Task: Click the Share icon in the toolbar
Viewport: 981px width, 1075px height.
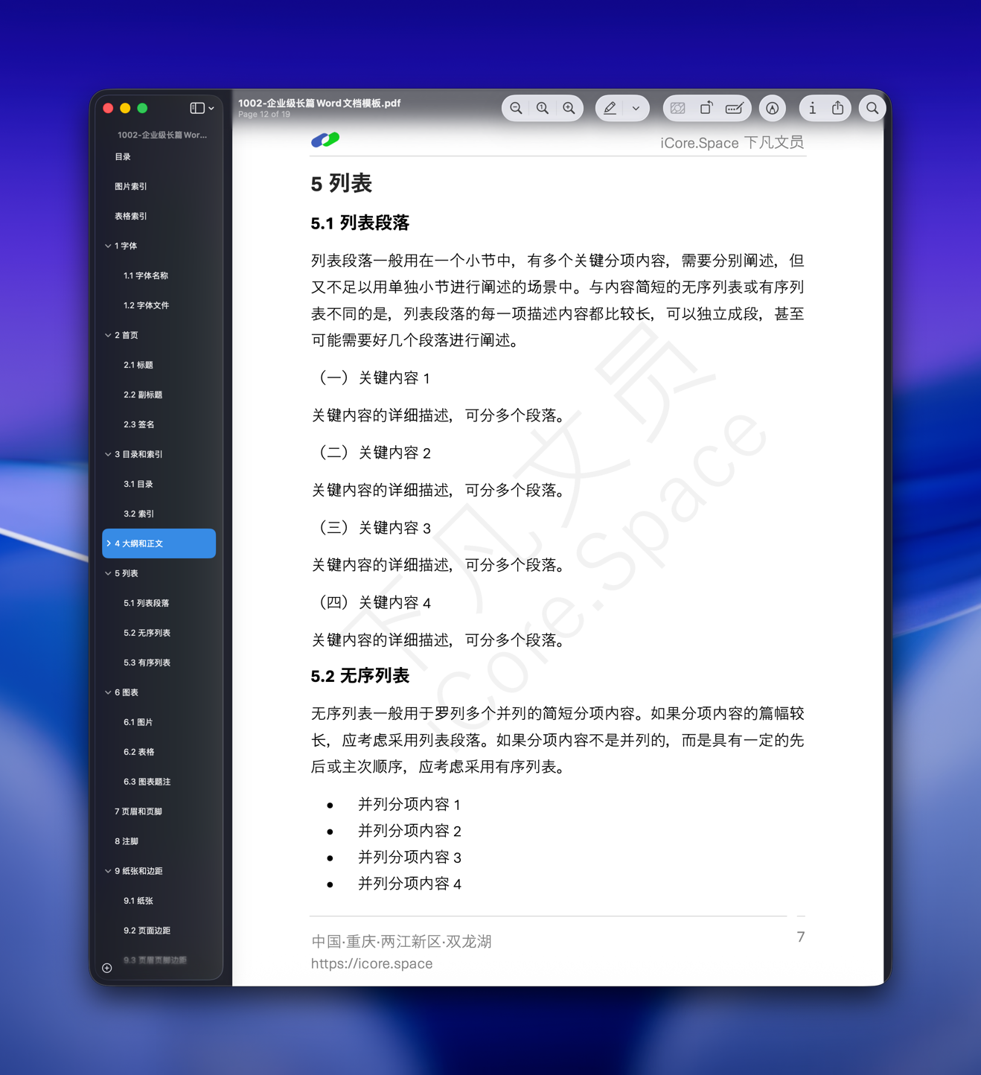Action: pyautogui.click(x=838, y=108)
